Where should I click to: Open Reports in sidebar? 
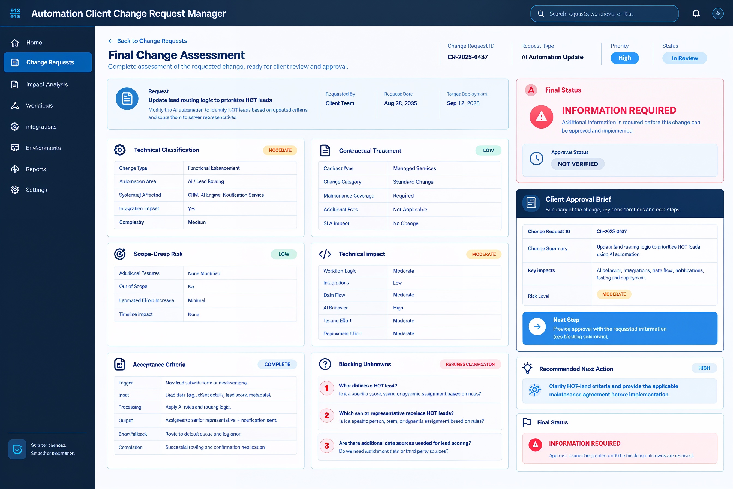pos(48,169)
